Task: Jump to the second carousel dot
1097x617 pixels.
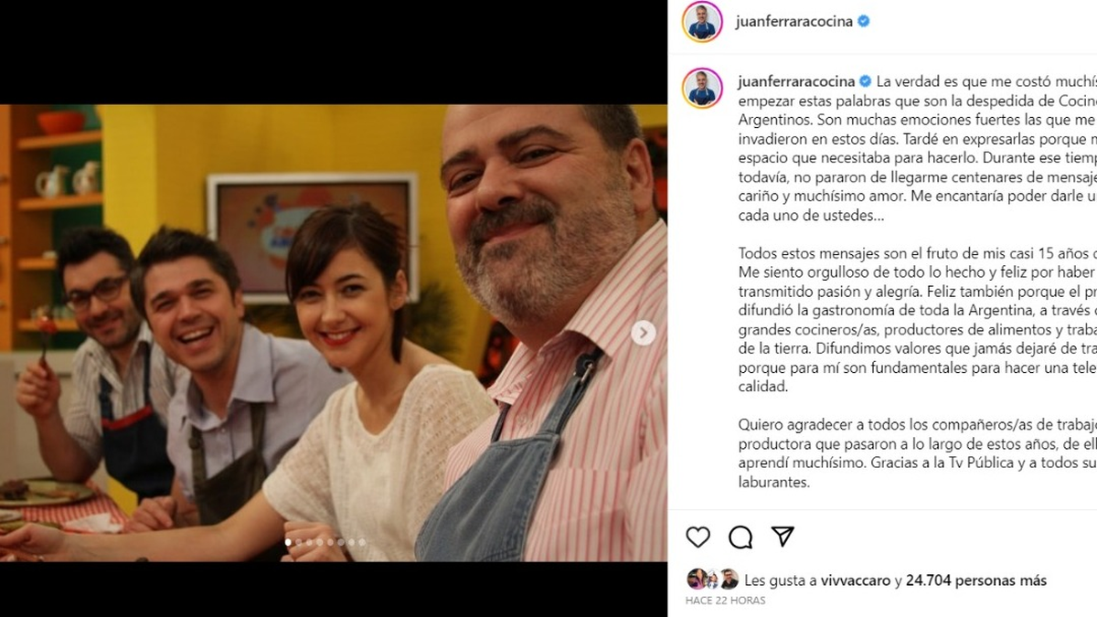Action: click(x=299, y=542)
